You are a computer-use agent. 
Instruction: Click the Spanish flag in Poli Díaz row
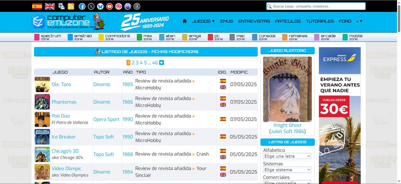pyautogui.click(x=223, y=119)
